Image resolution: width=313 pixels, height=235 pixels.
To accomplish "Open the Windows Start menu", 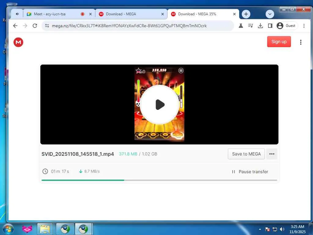I will [8, 229].
